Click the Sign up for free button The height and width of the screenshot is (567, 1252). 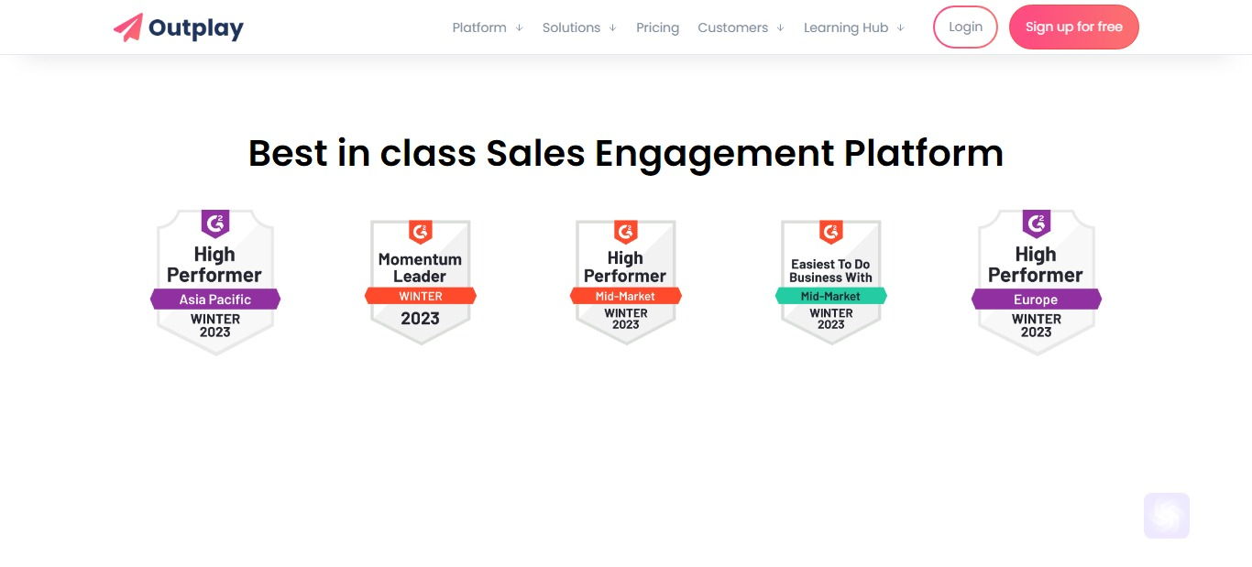click(x=1074, y=27)
